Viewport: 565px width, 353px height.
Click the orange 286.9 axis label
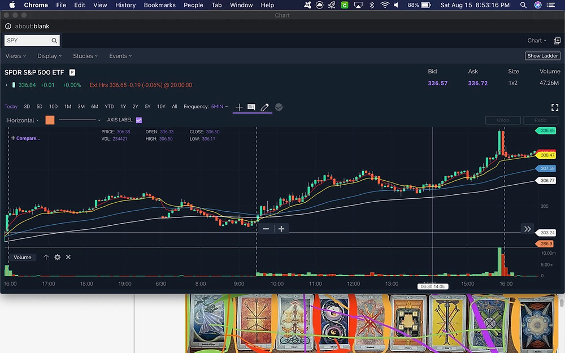coord(546,244)
